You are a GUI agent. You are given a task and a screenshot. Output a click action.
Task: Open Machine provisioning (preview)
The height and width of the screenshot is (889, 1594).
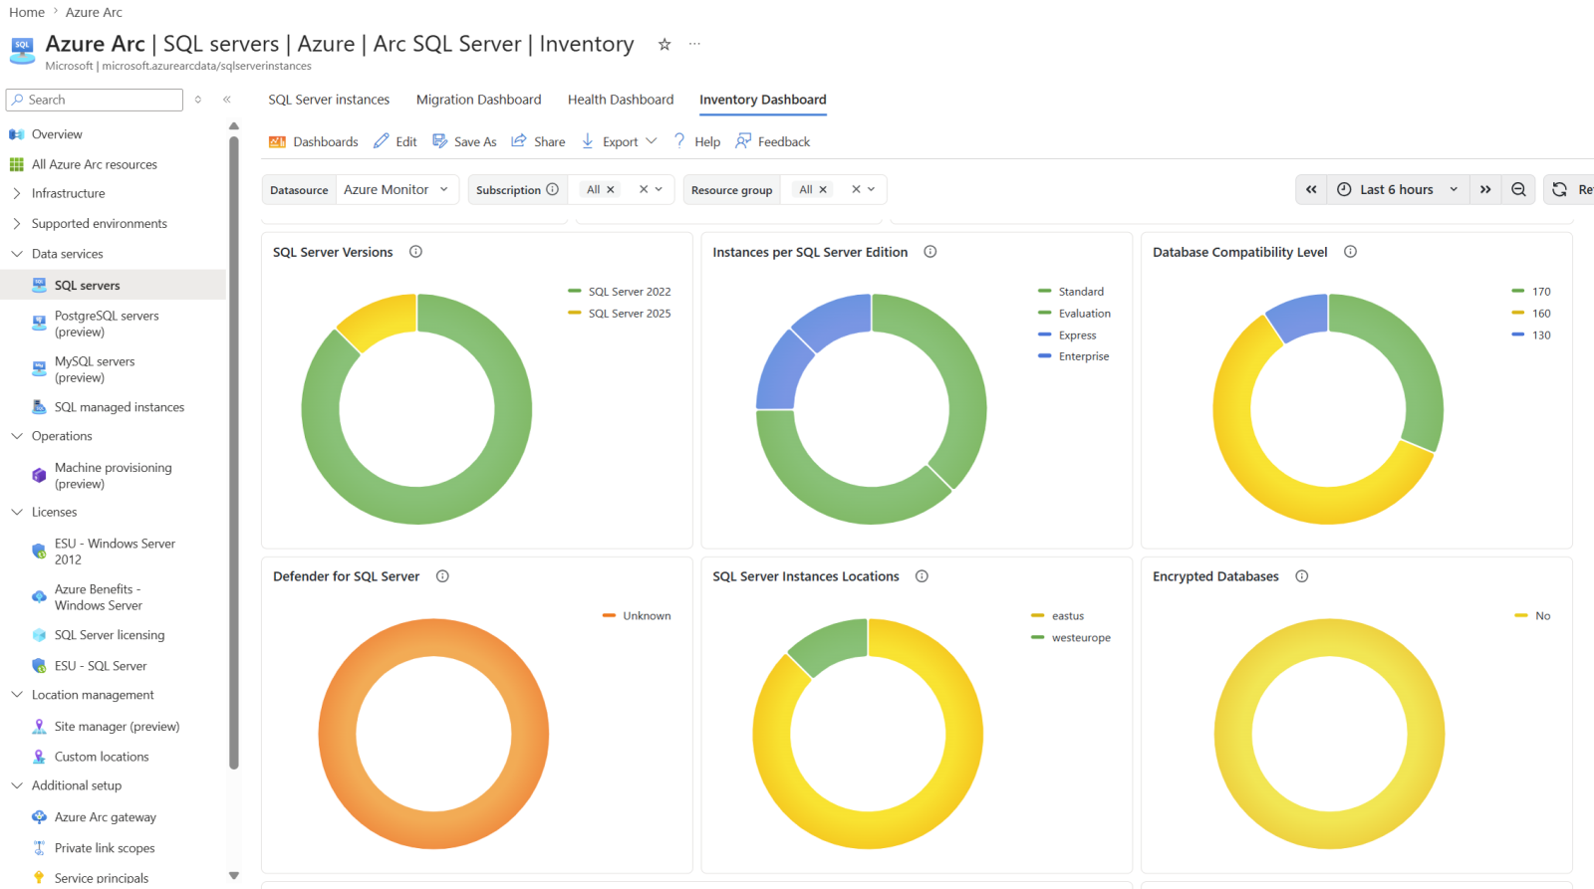point(114,476)
